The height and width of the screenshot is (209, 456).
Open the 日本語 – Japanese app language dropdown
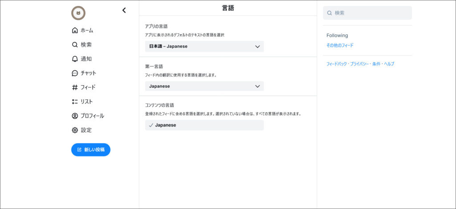tap(204, 47)
